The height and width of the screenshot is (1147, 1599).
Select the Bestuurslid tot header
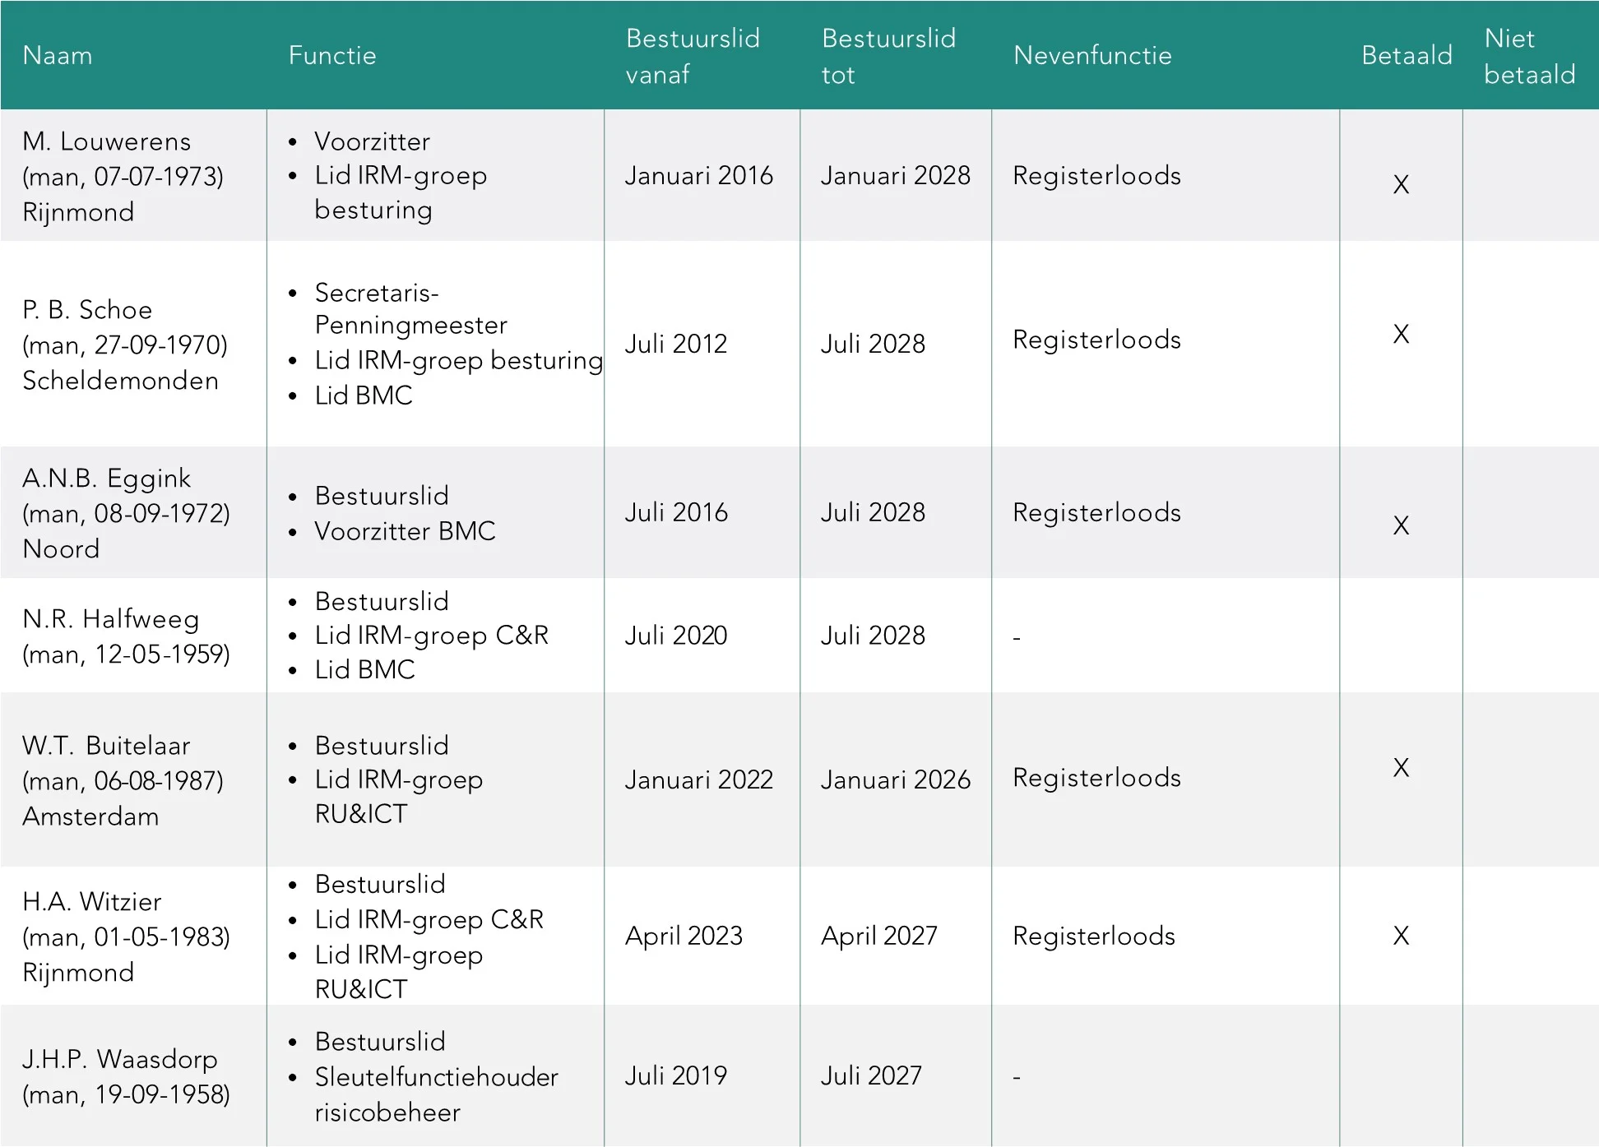coord(888,56)
